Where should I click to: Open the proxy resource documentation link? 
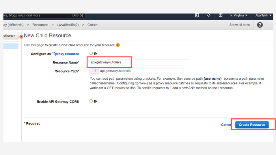coord(65,54)
